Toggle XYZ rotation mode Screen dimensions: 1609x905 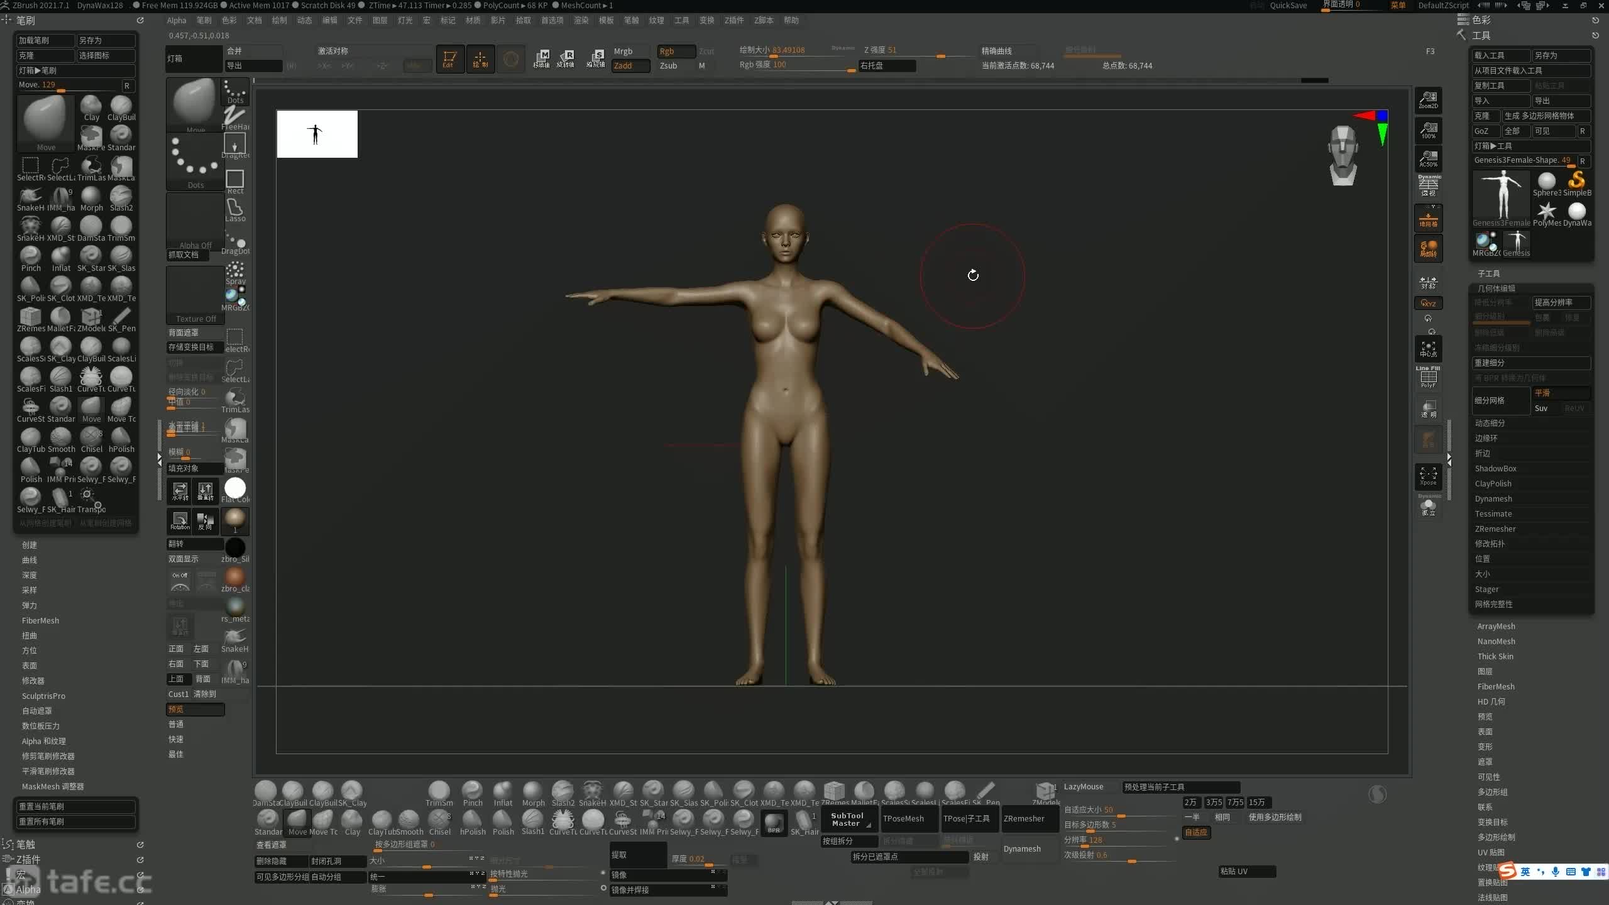pyautogui.click(x=1428, y=303)
